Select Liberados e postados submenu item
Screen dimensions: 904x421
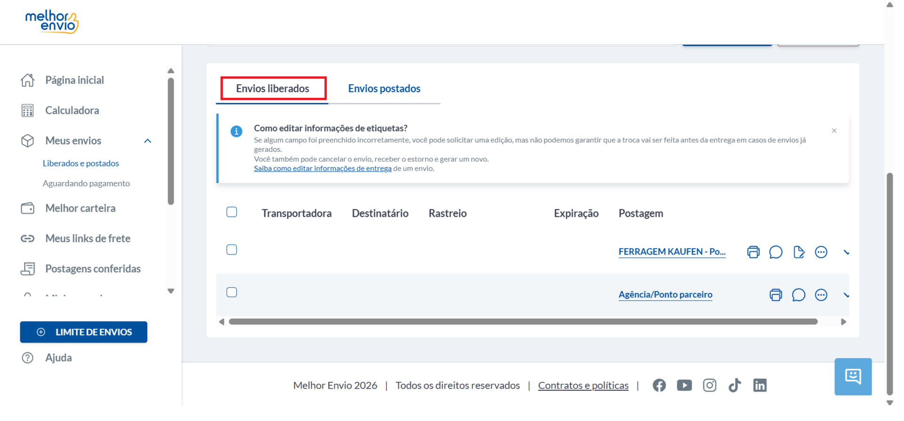[81, 163]
